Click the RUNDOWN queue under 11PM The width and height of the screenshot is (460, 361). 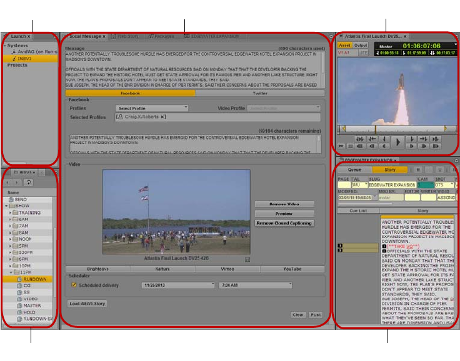34,279
